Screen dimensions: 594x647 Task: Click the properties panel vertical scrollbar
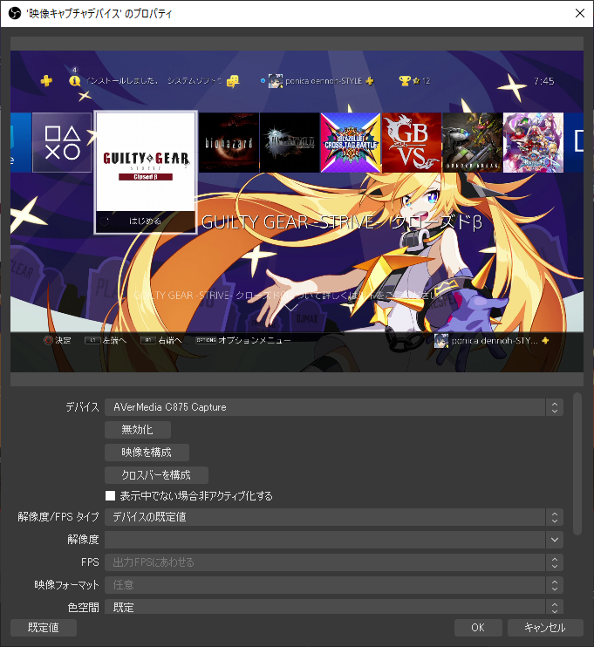(x=577, y=464)
